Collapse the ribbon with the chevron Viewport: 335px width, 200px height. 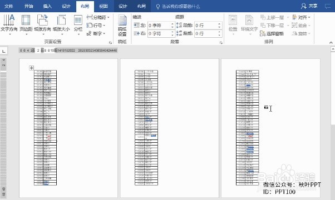point(331,42)
